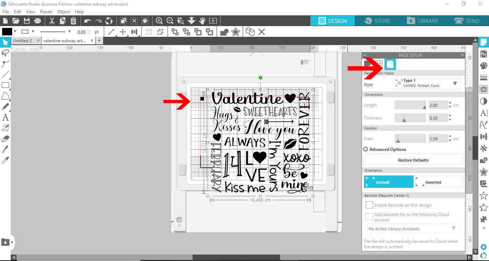Image resolution: width=489 pixels, height=261 pixels.
Task: Choose the Freehand pencil tool
Action: (5, 107)
